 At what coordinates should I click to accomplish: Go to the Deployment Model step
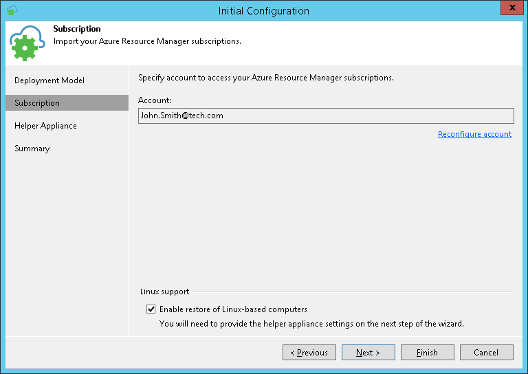tap(49, 80)
